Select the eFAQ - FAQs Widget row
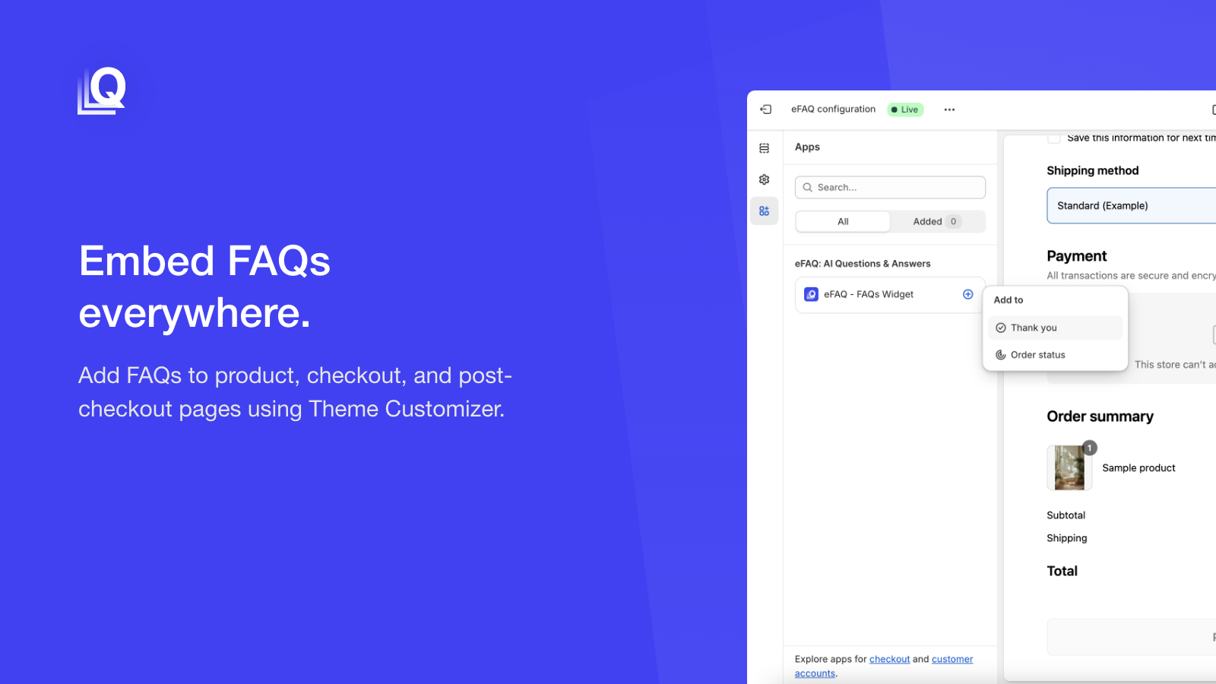Screen dimensions: 1216x684 coord(890,295)
